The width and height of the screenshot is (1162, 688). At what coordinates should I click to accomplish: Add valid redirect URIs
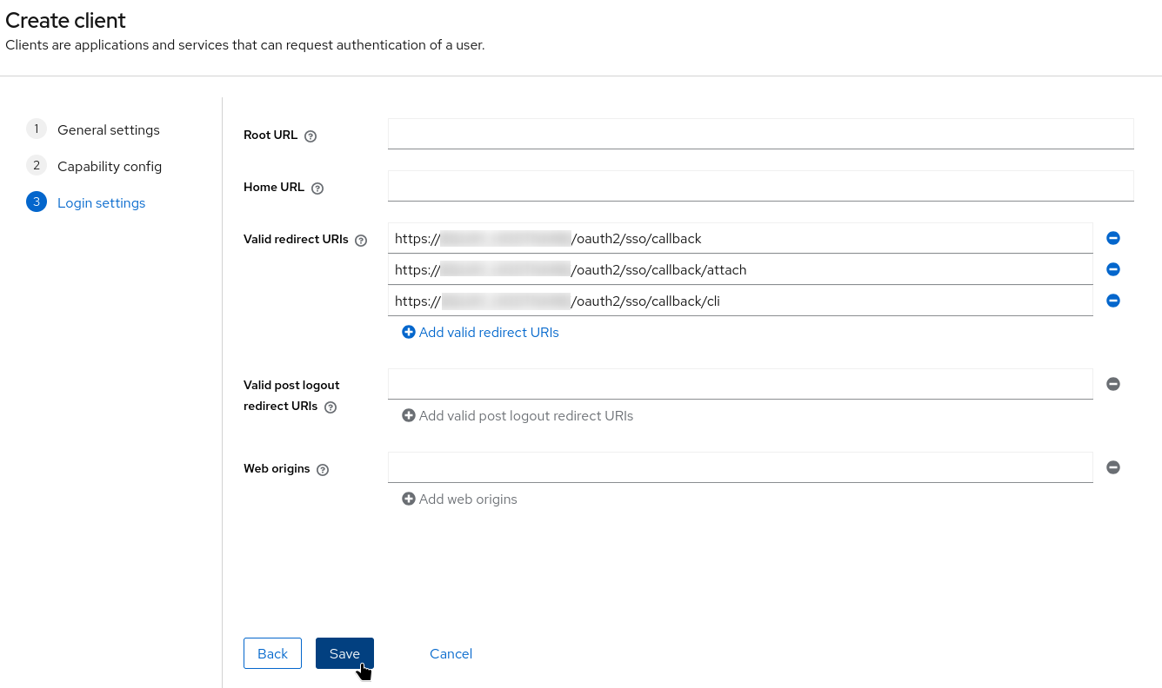coord(480,332)
